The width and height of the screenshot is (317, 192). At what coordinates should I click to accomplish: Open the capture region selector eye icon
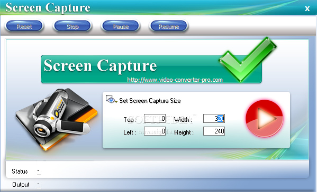[x=111, y=99]
